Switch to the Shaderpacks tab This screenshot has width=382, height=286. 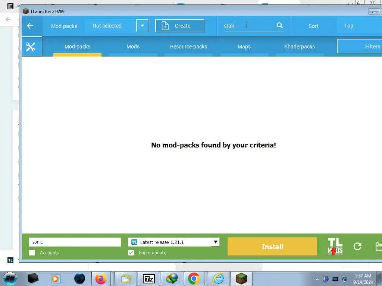(x=300, y=47)
